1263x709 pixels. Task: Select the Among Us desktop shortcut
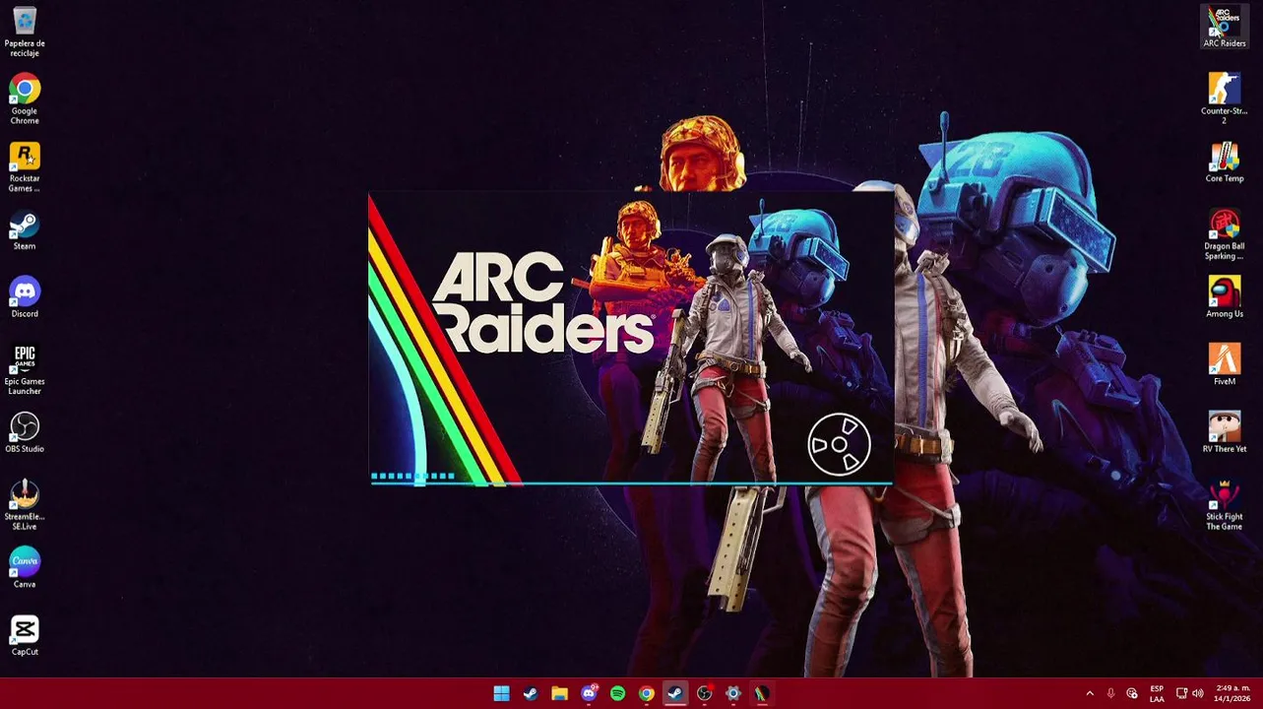[1225, 298]
